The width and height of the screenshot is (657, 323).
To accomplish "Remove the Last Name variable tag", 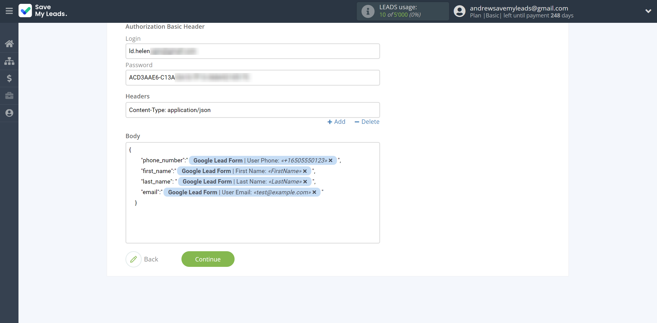I will pos(305,181).
